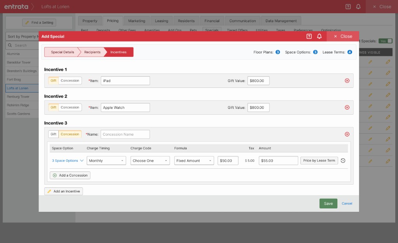Select Rohirrim Ridge in property list
Image resolution: width=398 pixels, height=243 pixels.
[22, 105]
